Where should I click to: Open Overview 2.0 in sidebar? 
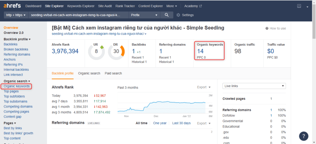point(13,33)
